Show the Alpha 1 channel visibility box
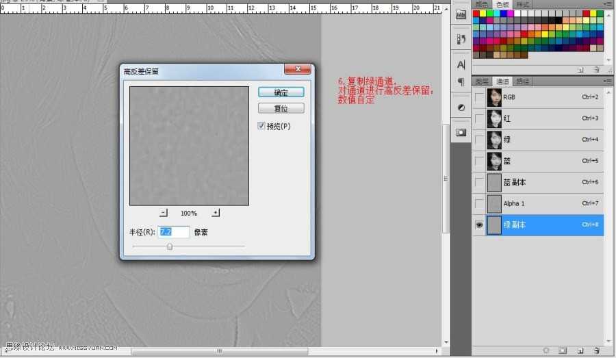This screenshot has width=616, height=358. point(479,203)
